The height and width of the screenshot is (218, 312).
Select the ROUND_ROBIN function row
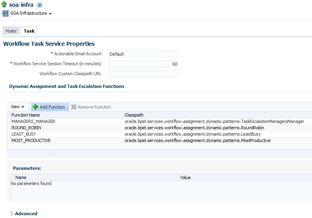click(160, 128)
